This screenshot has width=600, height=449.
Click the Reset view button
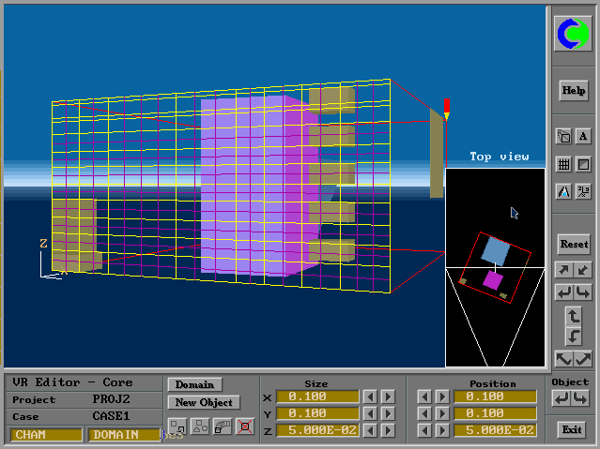click(x=573, y=244)
